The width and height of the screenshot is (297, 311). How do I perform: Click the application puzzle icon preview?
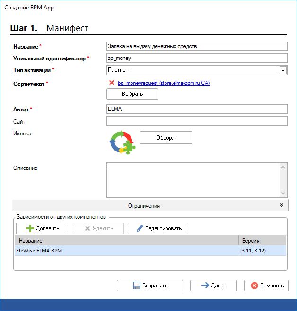[x=122, y=143]
